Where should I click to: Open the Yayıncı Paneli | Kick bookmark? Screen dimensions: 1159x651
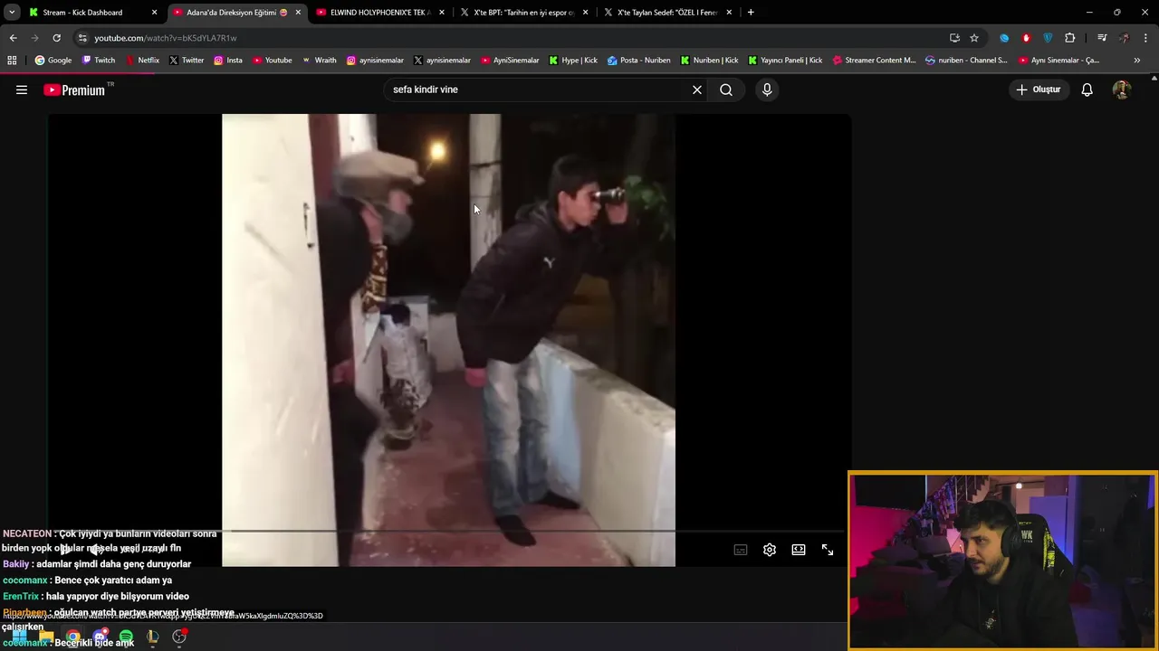pos(785,61)
